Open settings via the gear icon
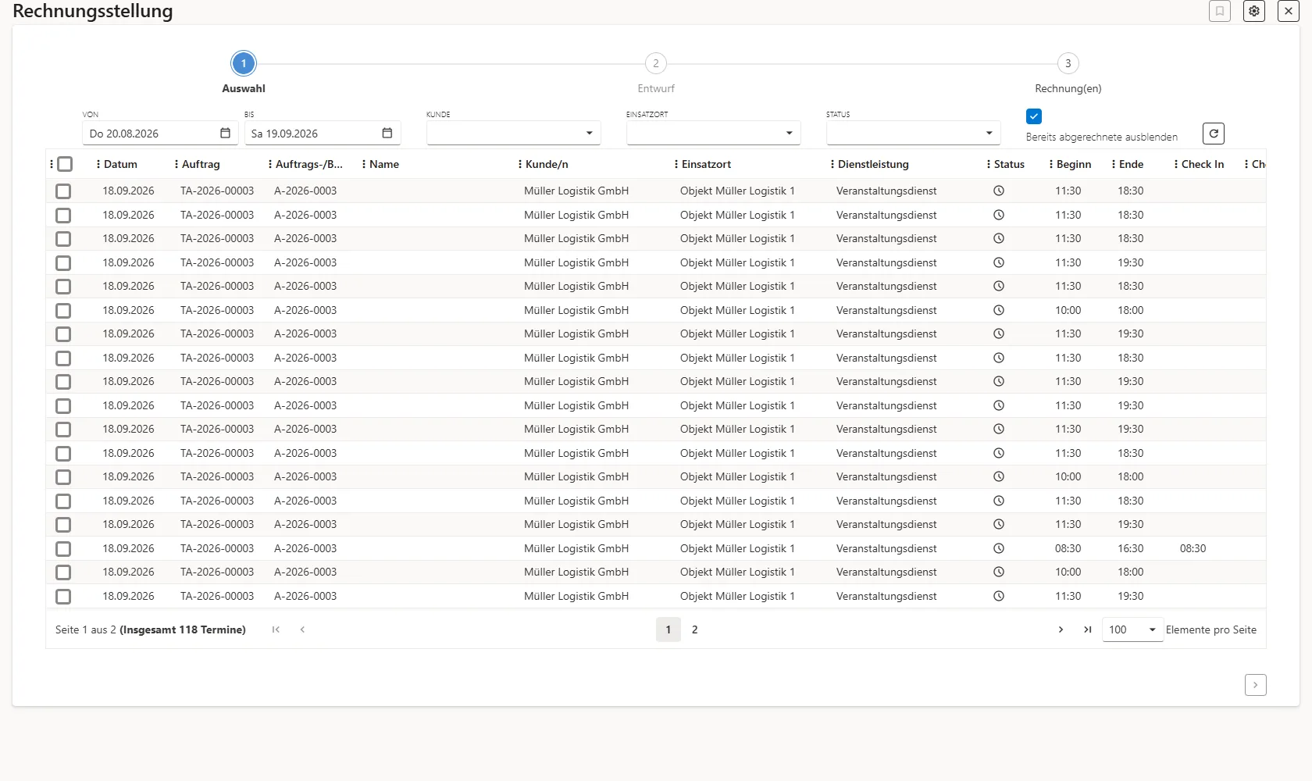 pos(1254,11)
